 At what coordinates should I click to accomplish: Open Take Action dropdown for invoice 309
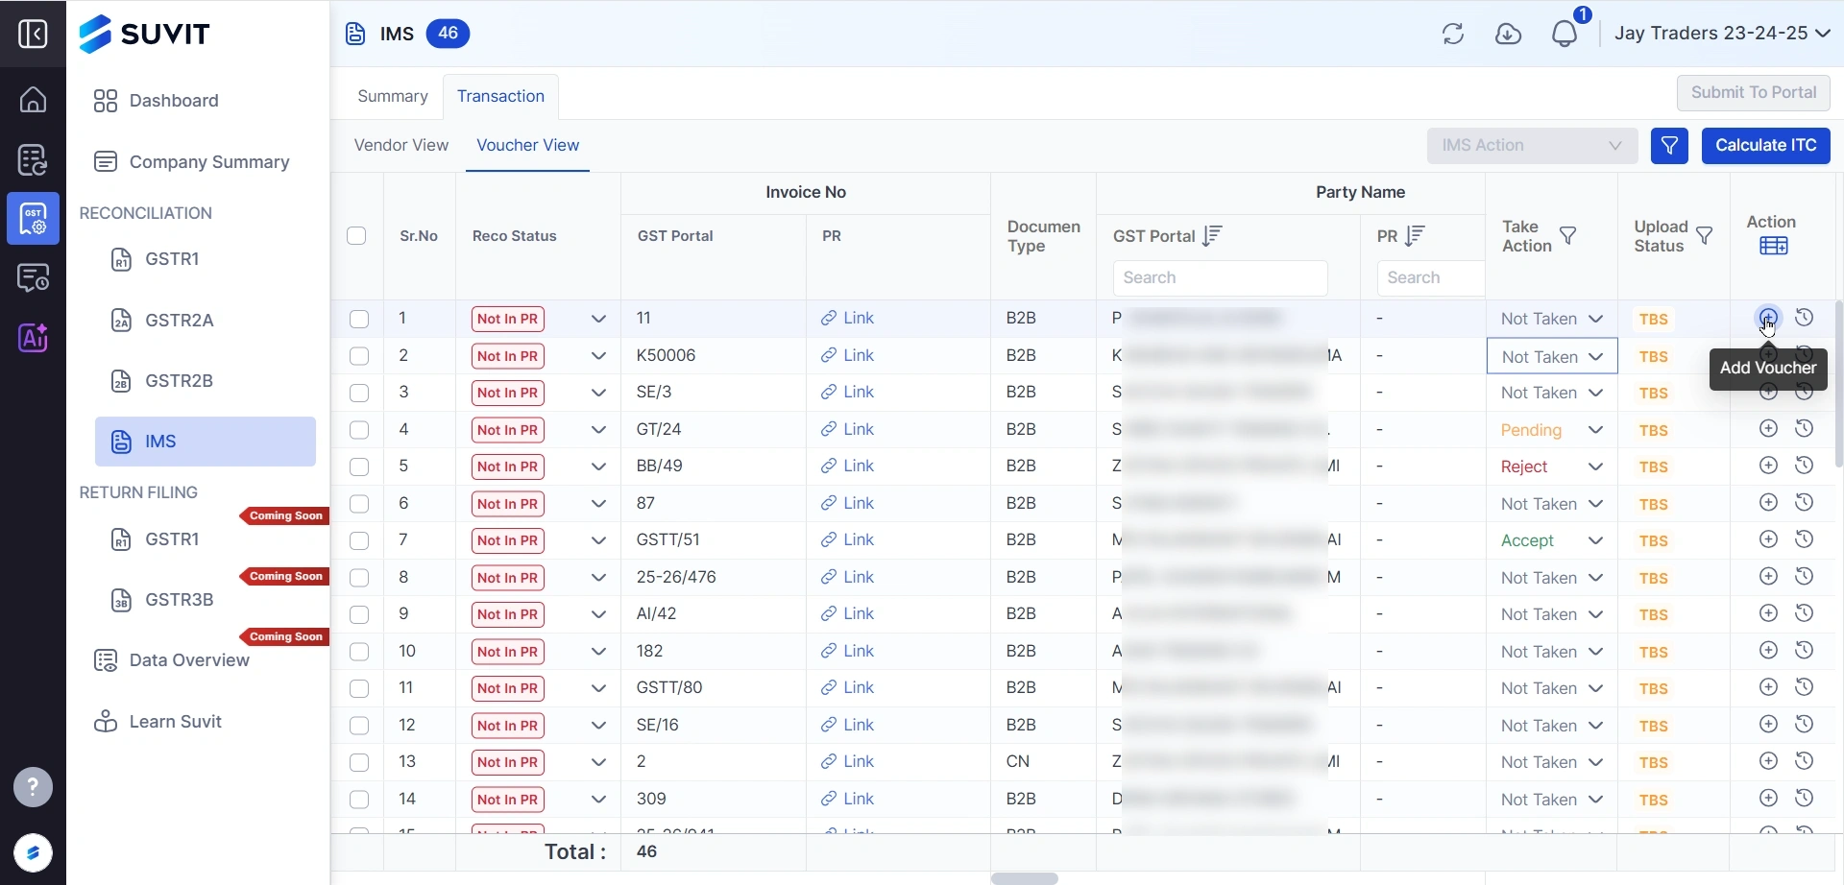click(1552, 800)
